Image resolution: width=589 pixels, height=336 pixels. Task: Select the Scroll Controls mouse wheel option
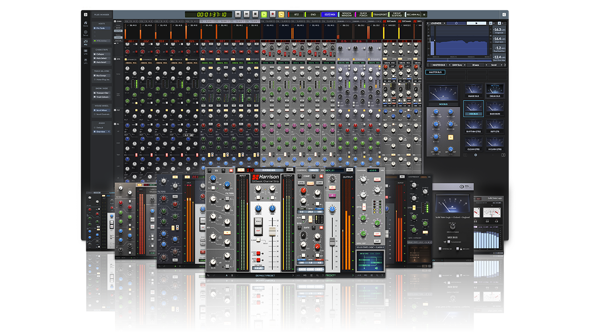click(101, 114)
